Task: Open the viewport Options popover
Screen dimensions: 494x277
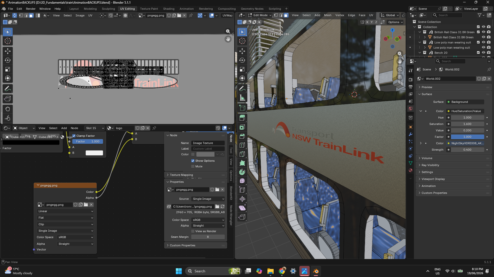Action: 395,22
